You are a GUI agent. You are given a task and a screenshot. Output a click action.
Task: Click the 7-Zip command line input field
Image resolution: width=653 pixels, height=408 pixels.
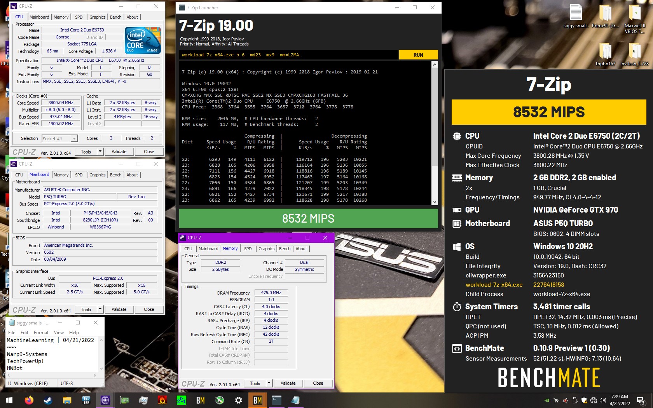click(288, 55)
